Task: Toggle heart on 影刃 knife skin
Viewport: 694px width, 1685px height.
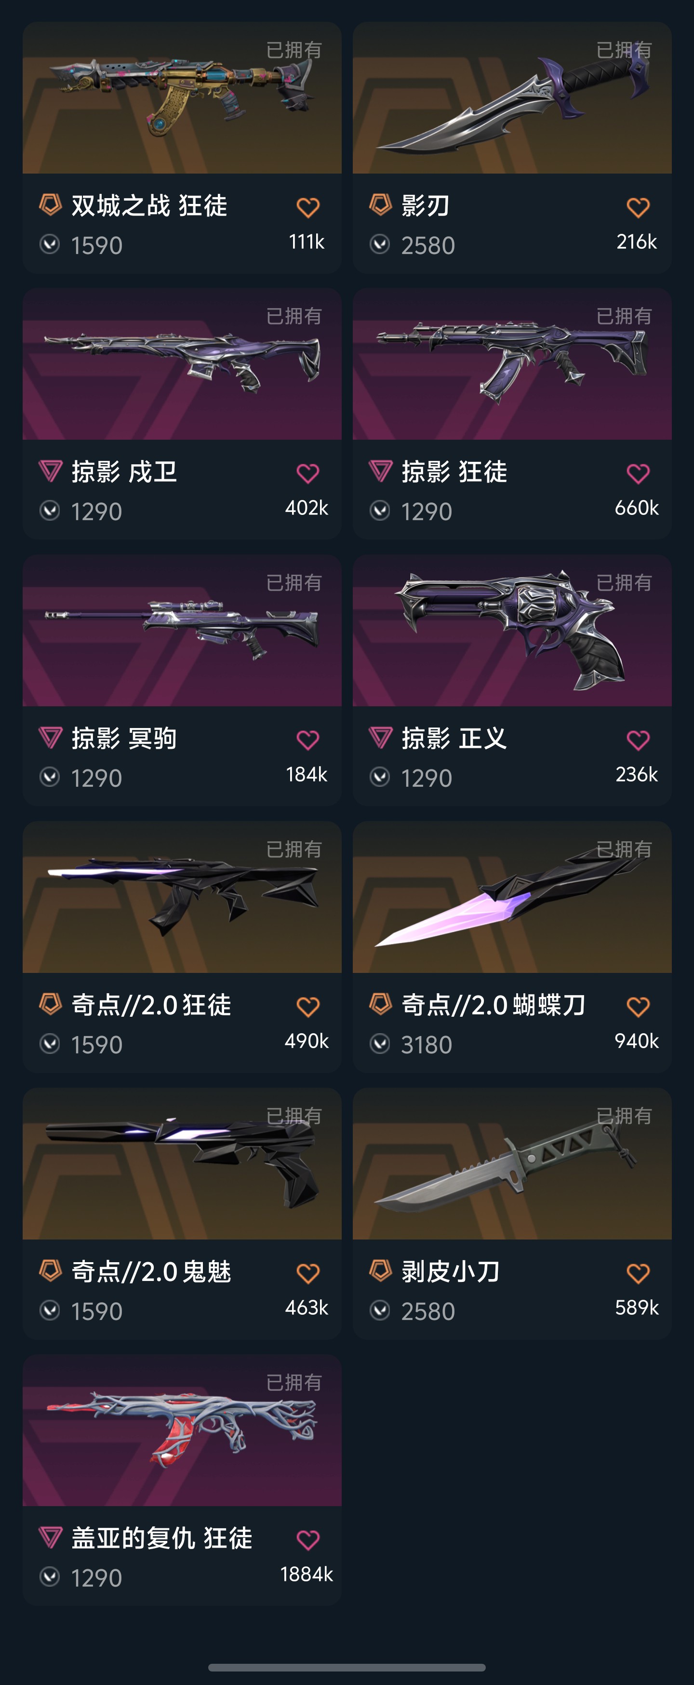Action: point(638,207)
